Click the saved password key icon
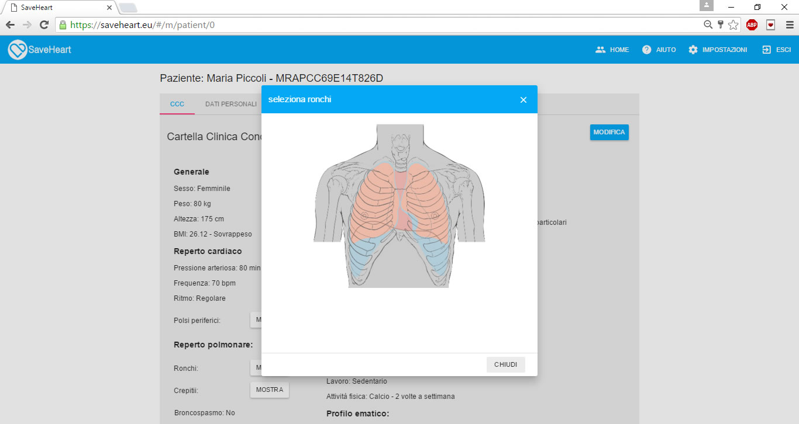 (x=721, y=25)
